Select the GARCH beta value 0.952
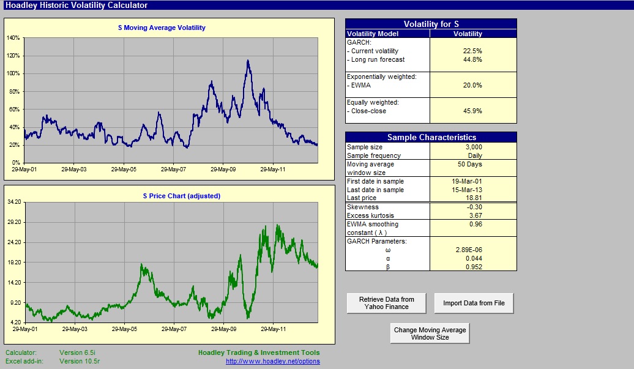634x369 pixels. tap(474, 267)
